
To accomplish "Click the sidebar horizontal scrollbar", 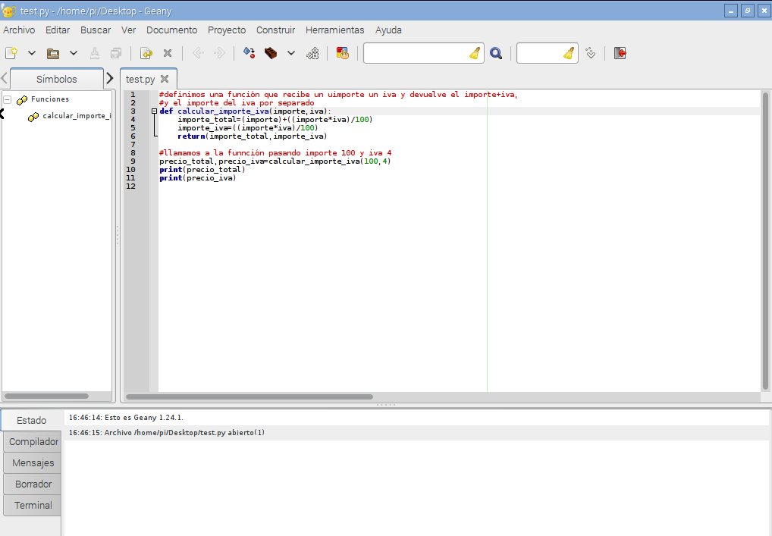I will (x=46, y=396).
